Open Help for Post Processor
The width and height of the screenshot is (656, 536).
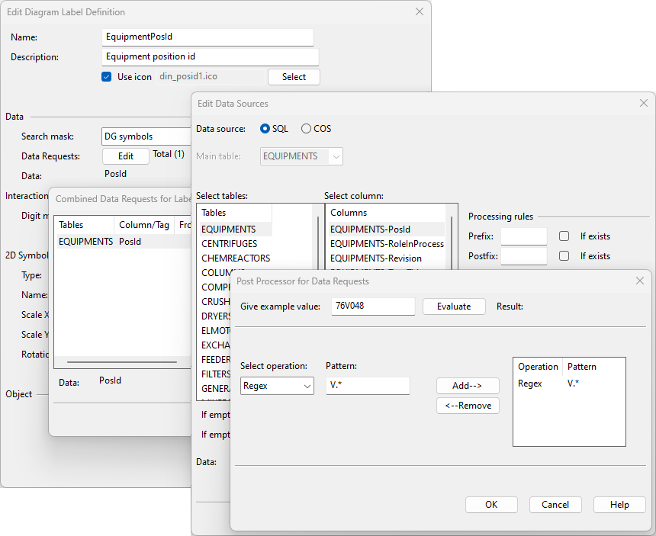619,505
